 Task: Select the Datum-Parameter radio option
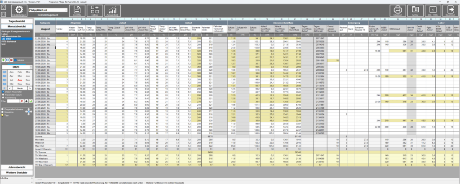click(x=3, y=92)
